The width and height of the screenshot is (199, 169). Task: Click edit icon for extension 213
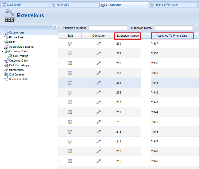point(70,132)
